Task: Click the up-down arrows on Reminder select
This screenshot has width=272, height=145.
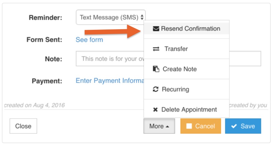Action: click(x=142, y=17)
